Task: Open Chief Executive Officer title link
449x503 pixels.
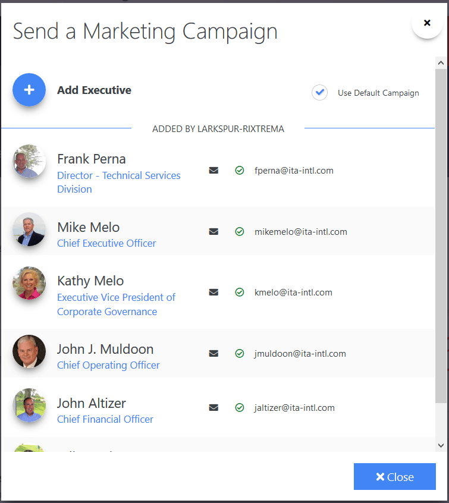Action: point(106,243)
